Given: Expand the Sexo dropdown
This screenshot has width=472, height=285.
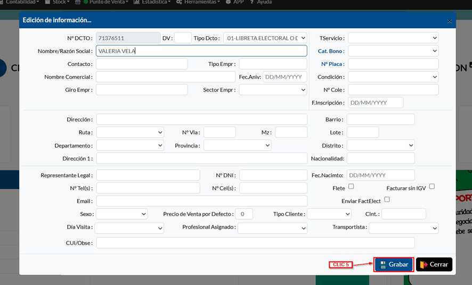Looking at the screenshot, I should pyautogui.click(x=121, y=214).
